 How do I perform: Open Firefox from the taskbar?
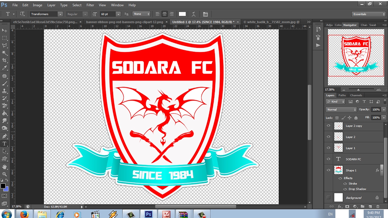(x=24, y=214)
